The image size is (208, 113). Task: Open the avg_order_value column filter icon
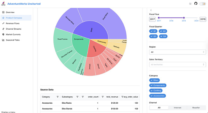coord(122,97)
